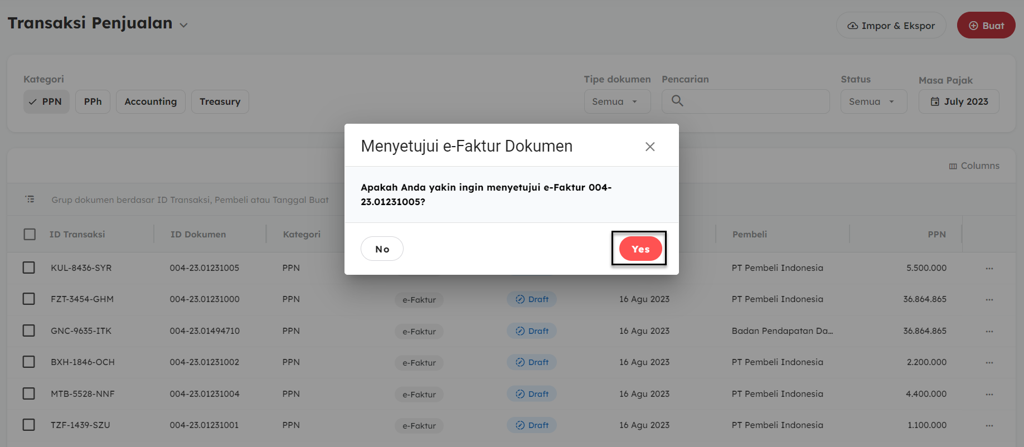This screenshot has width=1024, height=447.
Task: Click the search magnifier icon
Action: tap(677, 101)
